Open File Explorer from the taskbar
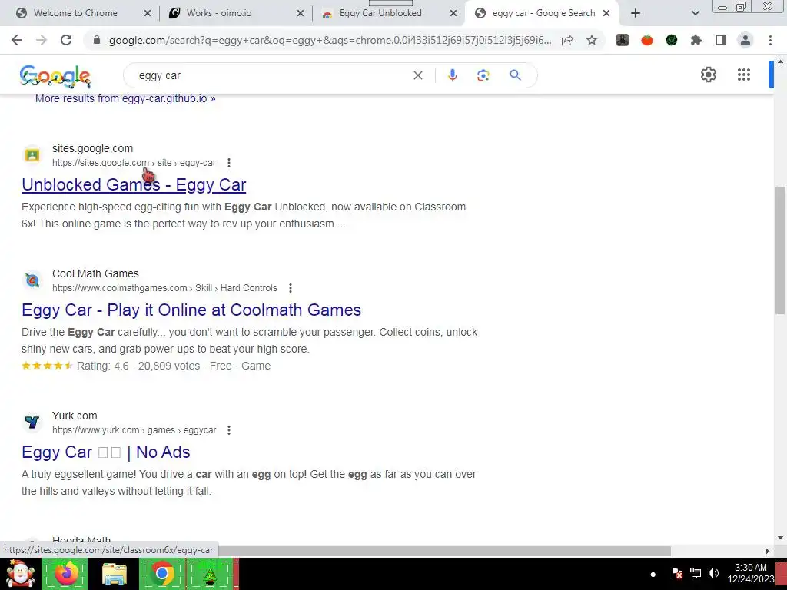Screen dimensions: 787x590 click(114, 573)
